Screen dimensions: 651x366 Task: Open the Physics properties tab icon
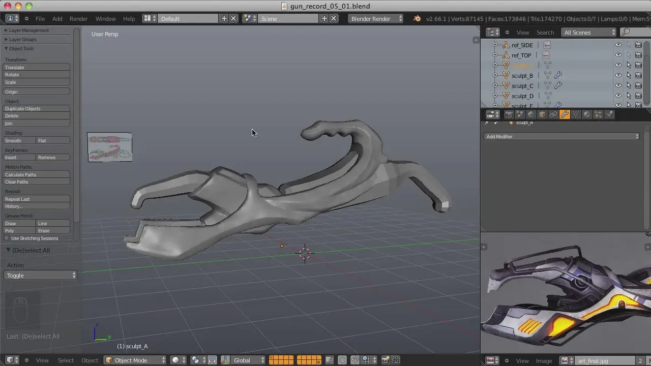(609, 115)
